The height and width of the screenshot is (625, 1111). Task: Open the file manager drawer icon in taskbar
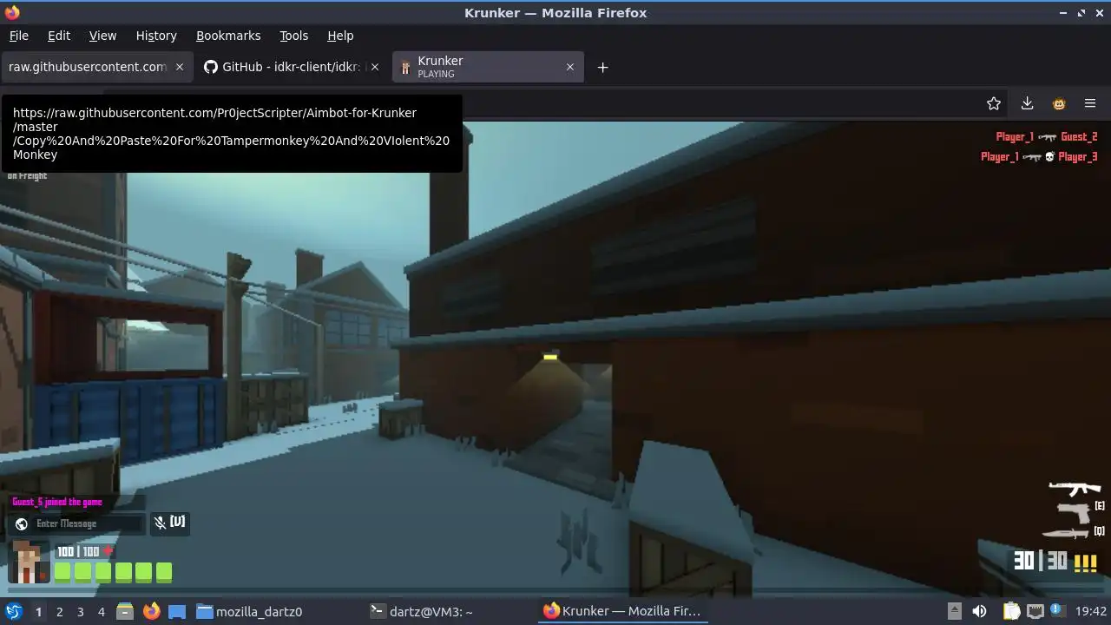pos(125,611)
